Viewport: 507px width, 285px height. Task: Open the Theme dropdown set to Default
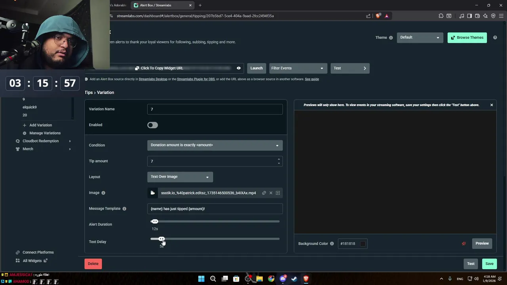click(x=419, y=38)
